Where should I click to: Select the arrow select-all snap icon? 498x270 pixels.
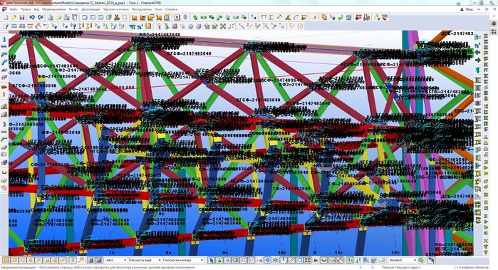click(x=211, y=260)
